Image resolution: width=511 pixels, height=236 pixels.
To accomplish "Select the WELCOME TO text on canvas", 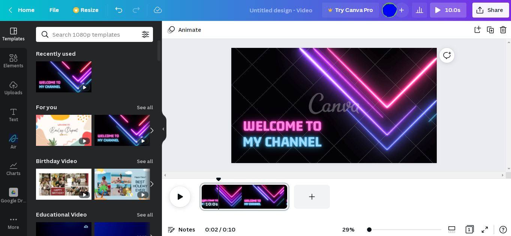I will tap(282, 126).
